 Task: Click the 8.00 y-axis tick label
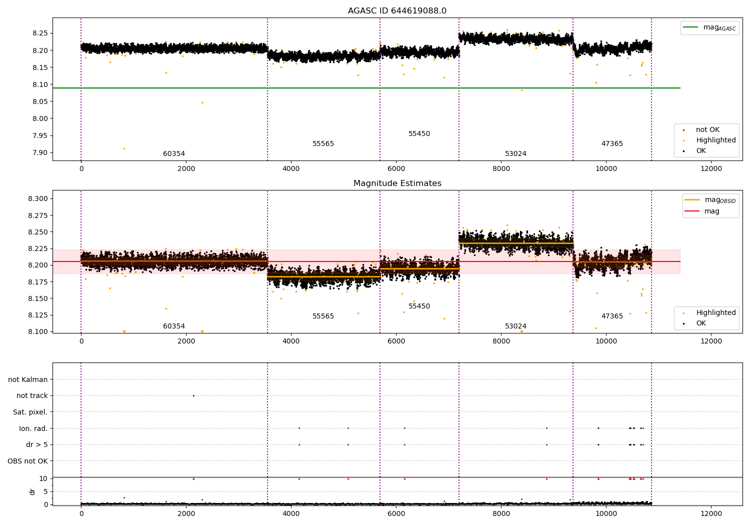coord(40,119)
